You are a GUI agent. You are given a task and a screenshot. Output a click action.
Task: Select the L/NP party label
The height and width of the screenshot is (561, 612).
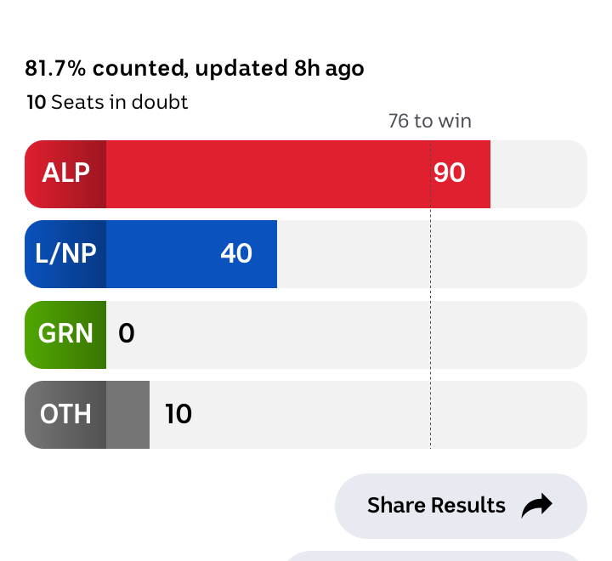click(65, 254)
